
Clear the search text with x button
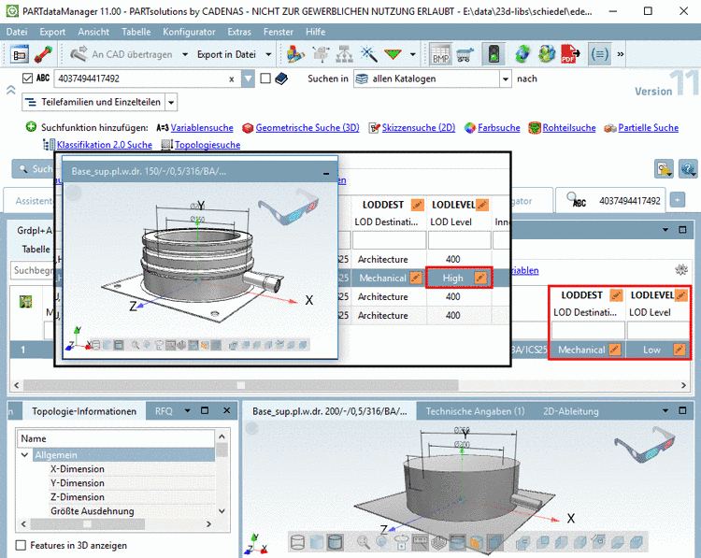tap(232, 79)
